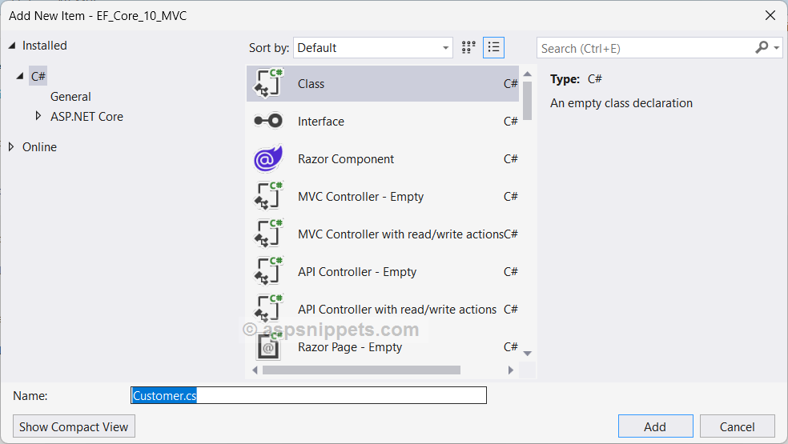
Task: Click the Cancel button
Action: (x=738, y=426)
